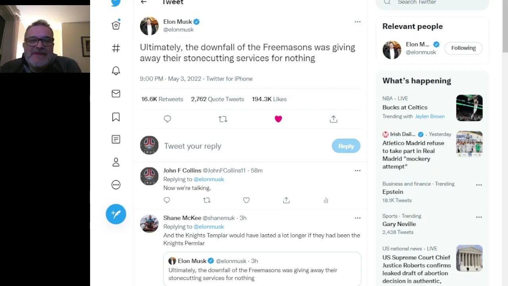This screenshot has width=508, height=286.
Task: Share Elon Musk's tweet via share icon
Action: point(333,119)
